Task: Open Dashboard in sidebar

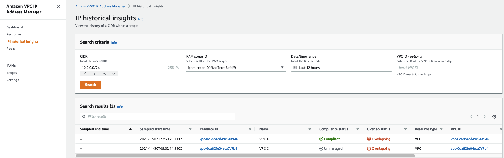Action: point(15,27)
